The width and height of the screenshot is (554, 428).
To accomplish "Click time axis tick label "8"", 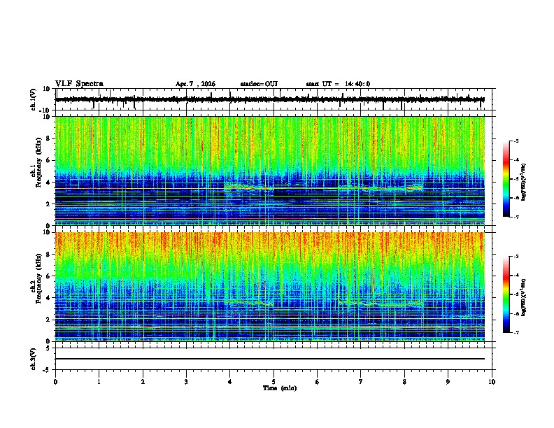I will pyautogui.click(x=404, y=382).
